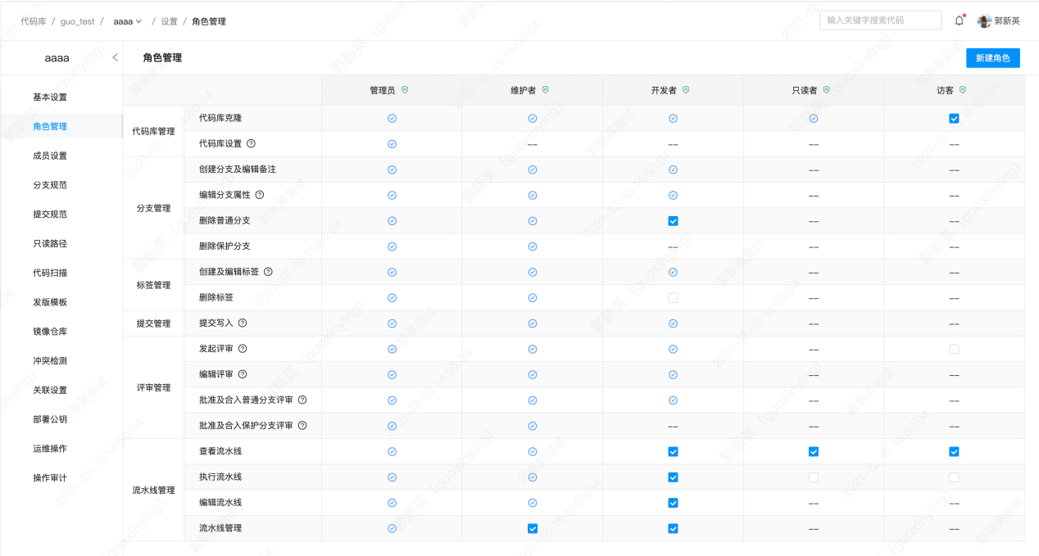Uncheck 查看流水线 for 只读者

pos(813,451)
